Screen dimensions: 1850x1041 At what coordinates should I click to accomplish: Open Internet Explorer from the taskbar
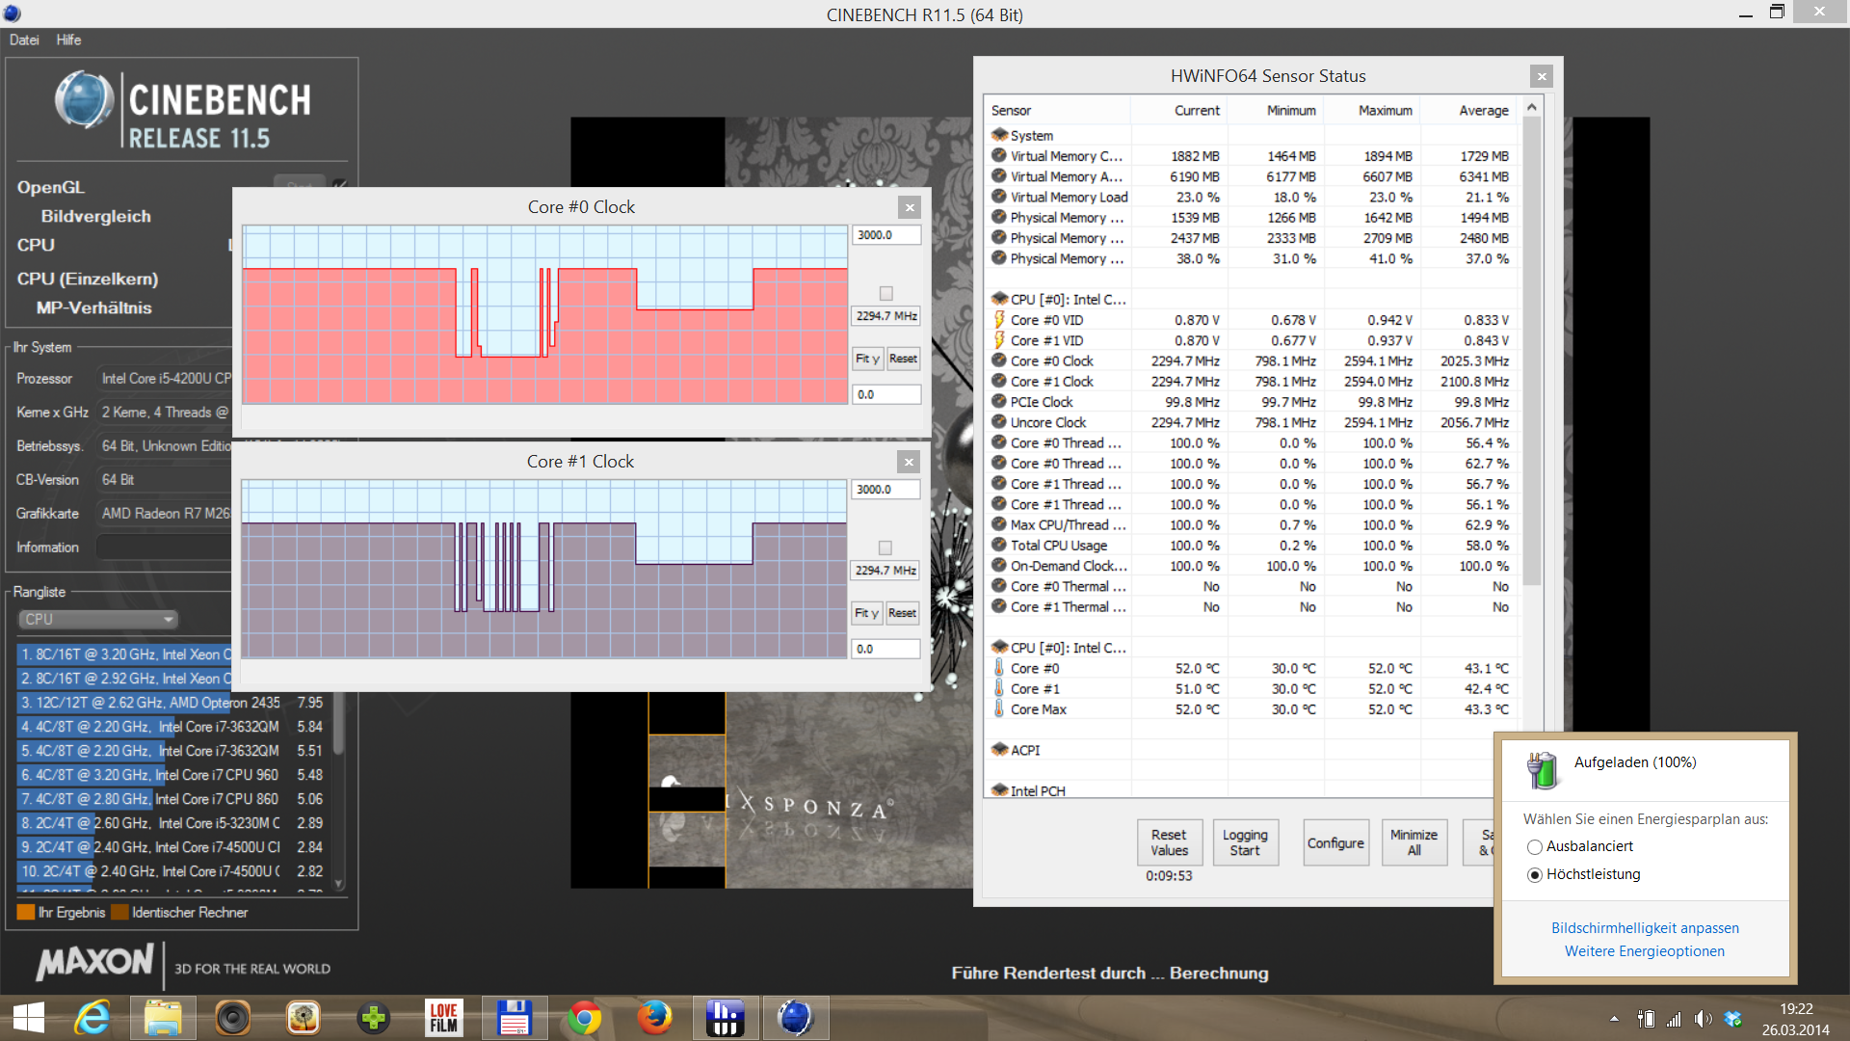pyautogui.click(x=93, y=1018)
